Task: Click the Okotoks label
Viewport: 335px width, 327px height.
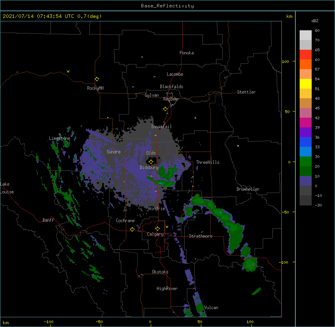Action: pos(160,272)
